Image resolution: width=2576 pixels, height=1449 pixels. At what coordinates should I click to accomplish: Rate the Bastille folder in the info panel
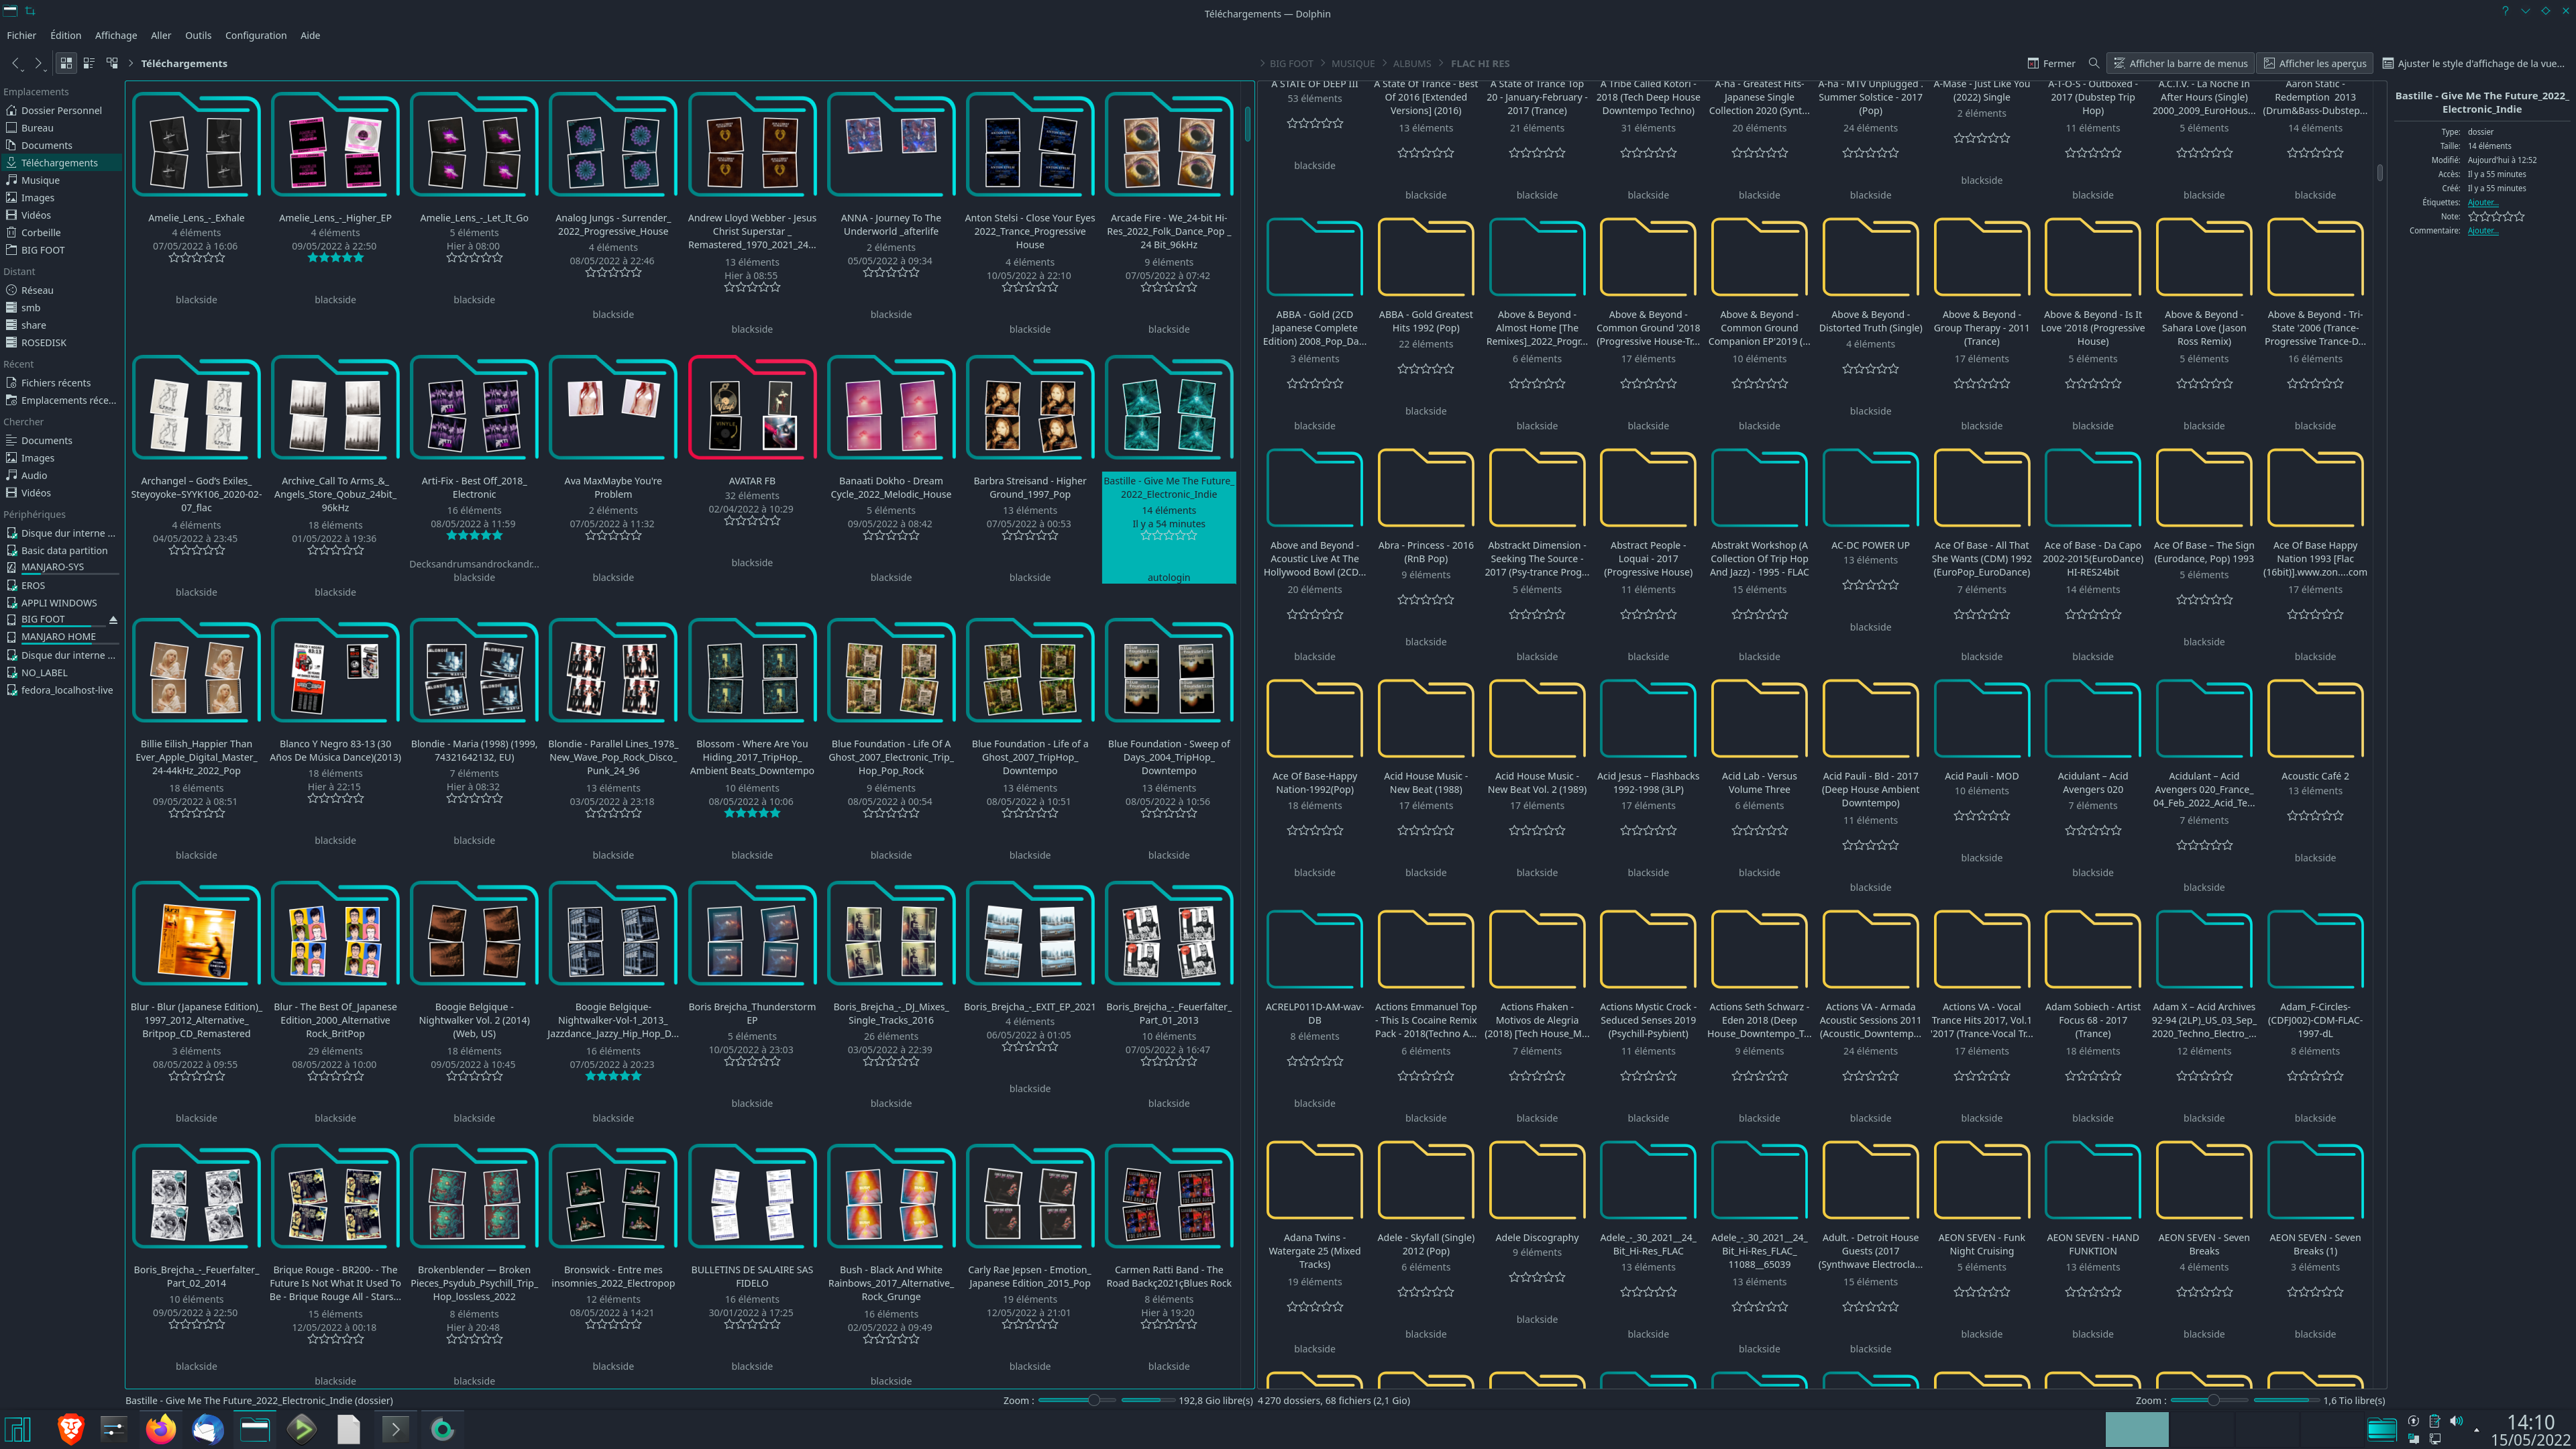2496,217
